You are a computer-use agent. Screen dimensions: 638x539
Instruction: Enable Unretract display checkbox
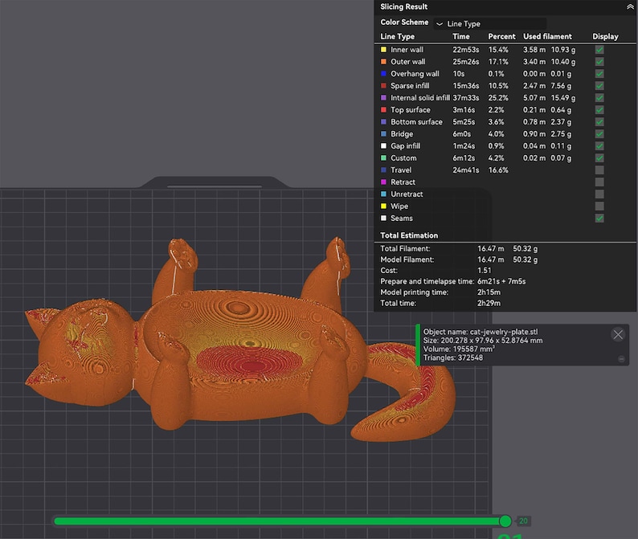[x=599, y=194]
